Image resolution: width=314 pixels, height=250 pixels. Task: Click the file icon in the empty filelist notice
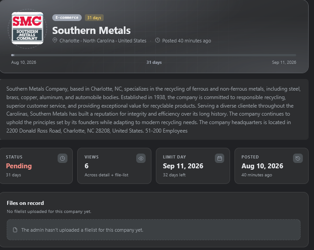tap(15, 230)
